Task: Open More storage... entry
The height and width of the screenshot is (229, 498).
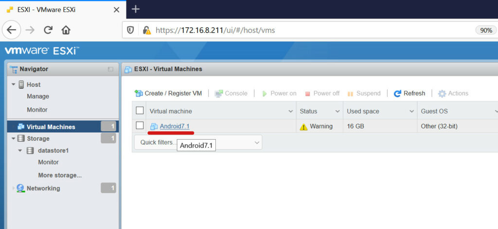Action: click(60, 175)
